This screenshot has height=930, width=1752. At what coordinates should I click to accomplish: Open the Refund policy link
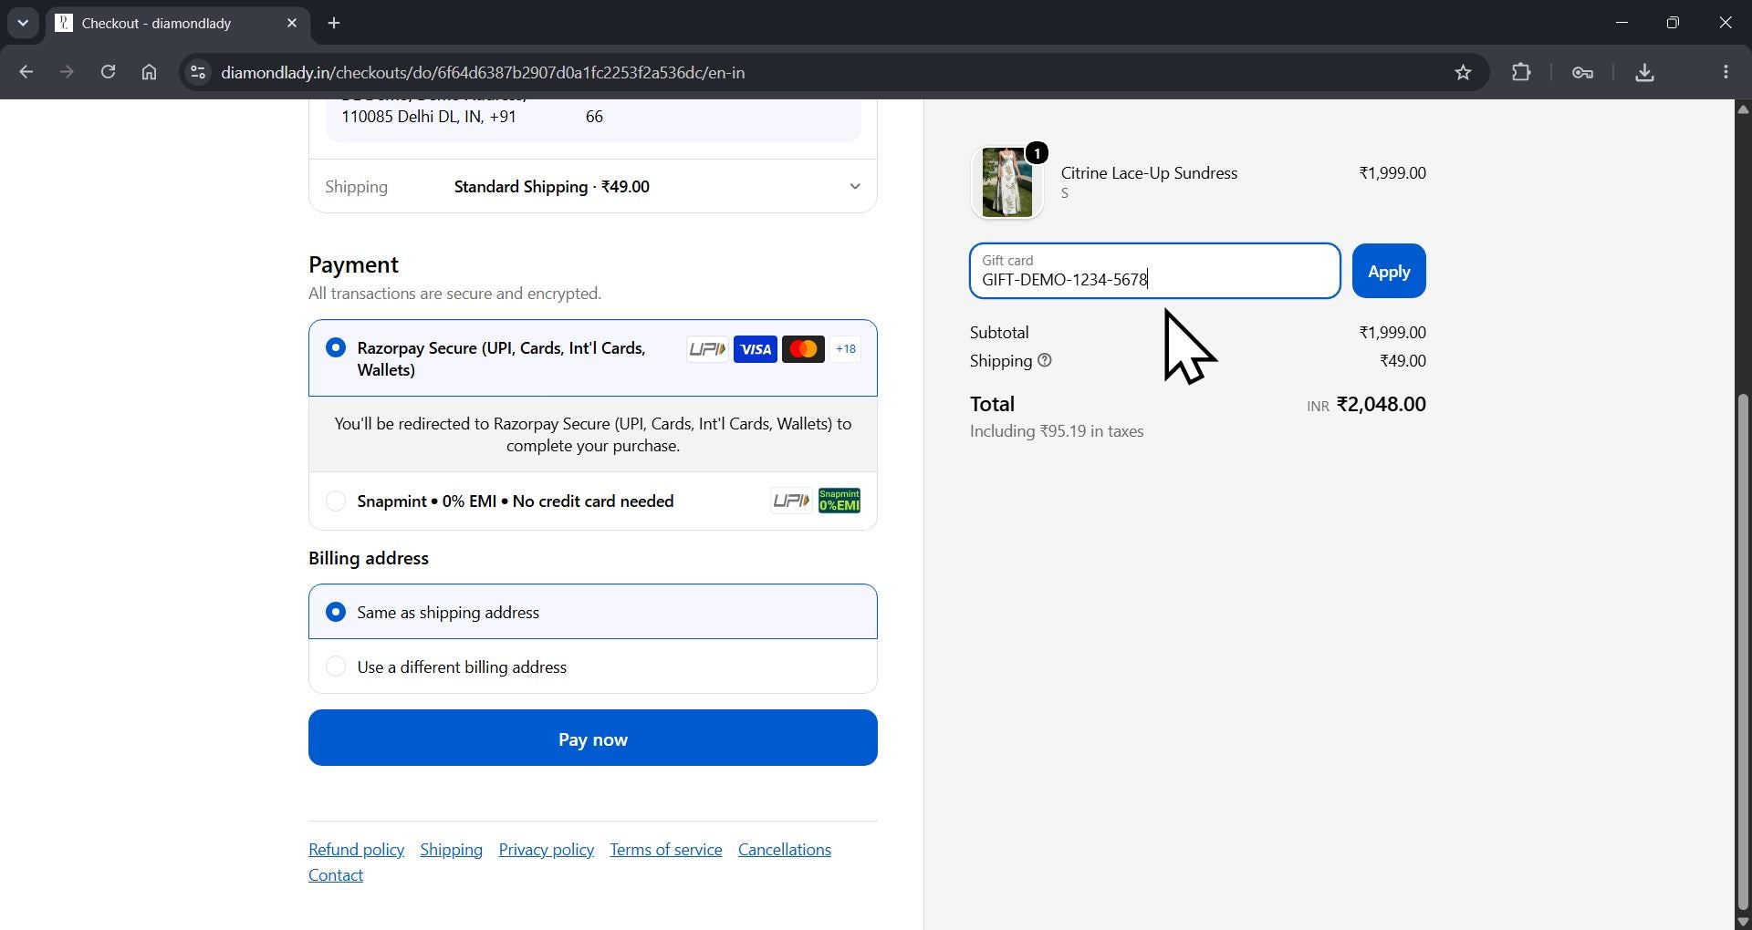click(x=356, y=849)
